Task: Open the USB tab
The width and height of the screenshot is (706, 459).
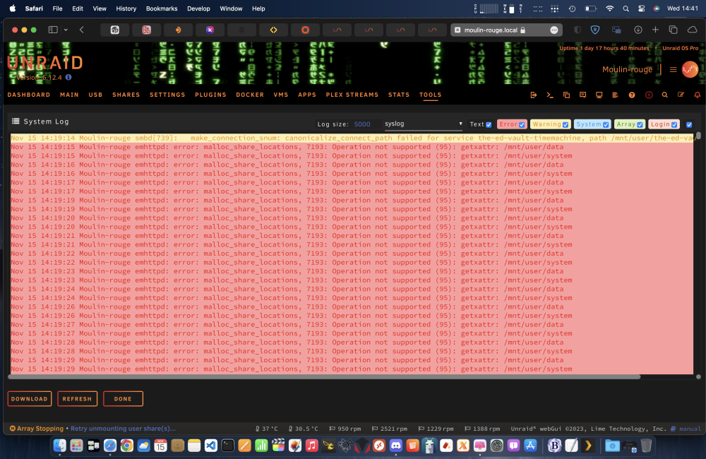Action: coord(95,95)
